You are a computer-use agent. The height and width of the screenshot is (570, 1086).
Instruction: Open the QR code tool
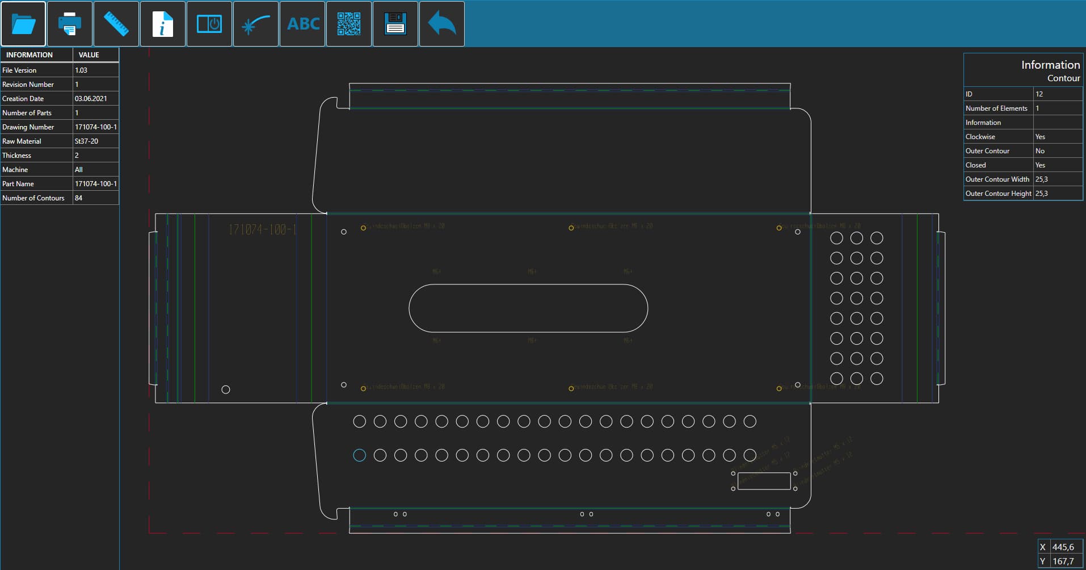349,24
